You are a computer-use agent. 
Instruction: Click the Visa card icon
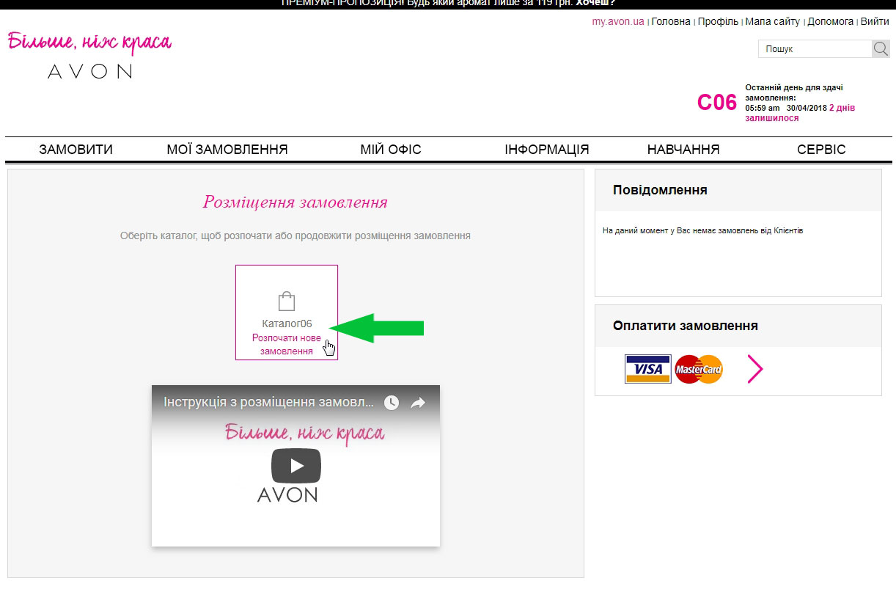tap(648, 369)
